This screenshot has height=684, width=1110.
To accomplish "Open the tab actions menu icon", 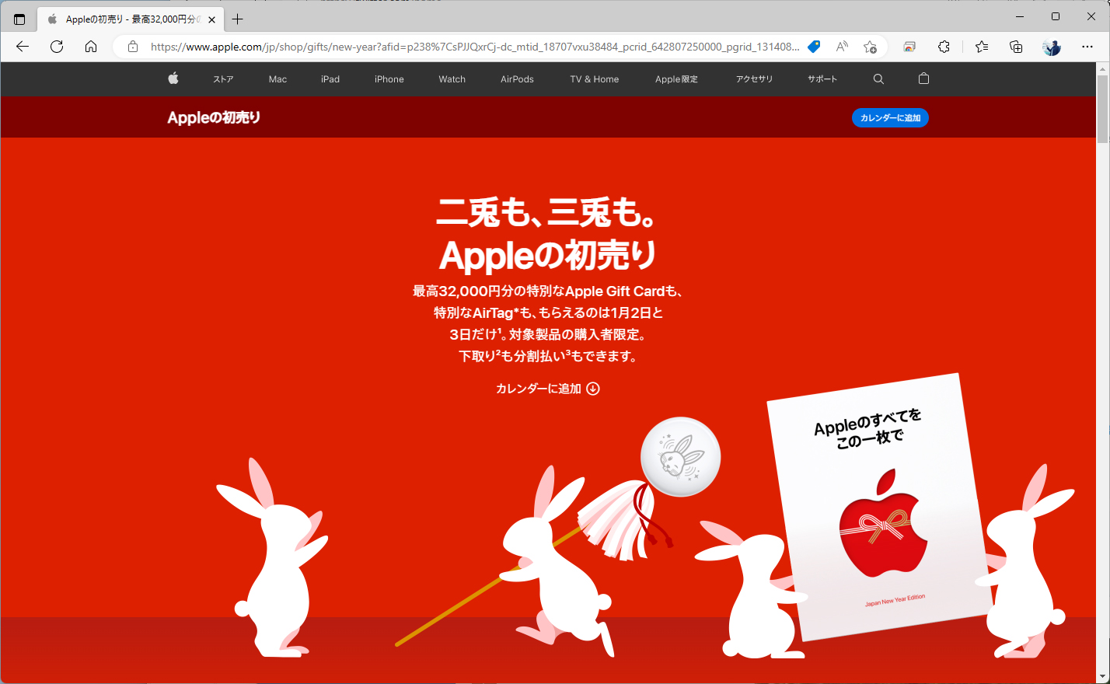I will click(x=19, y=19).
